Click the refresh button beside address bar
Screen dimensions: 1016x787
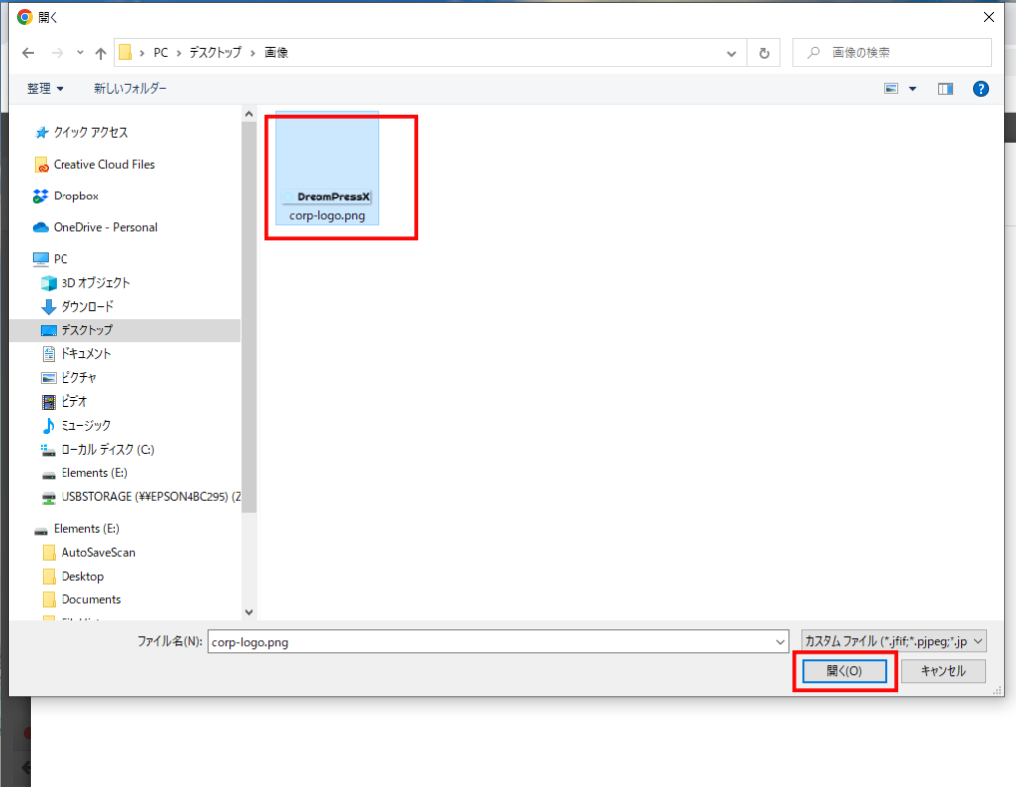coord(763,52)
